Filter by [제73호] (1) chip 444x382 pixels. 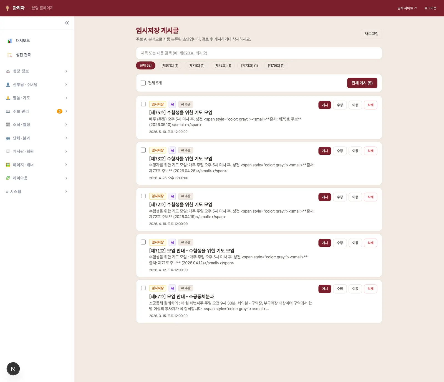coord(249,66)
